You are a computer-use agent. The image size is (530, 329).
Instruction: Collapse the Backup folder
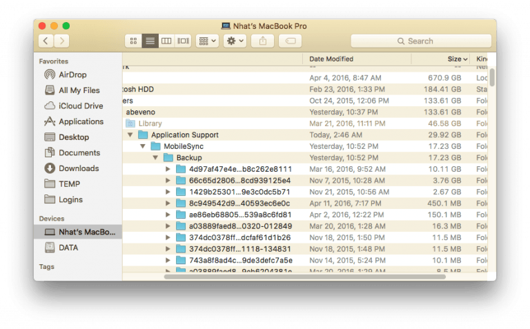(155, 158)
